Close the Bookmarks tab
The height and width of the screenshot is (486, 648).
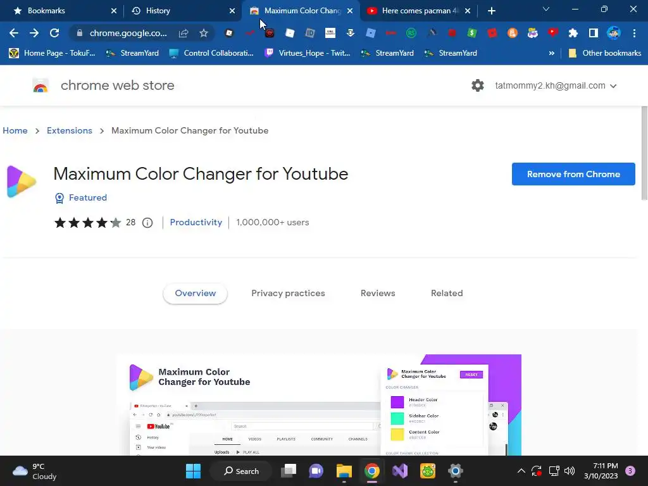(114, 11)
